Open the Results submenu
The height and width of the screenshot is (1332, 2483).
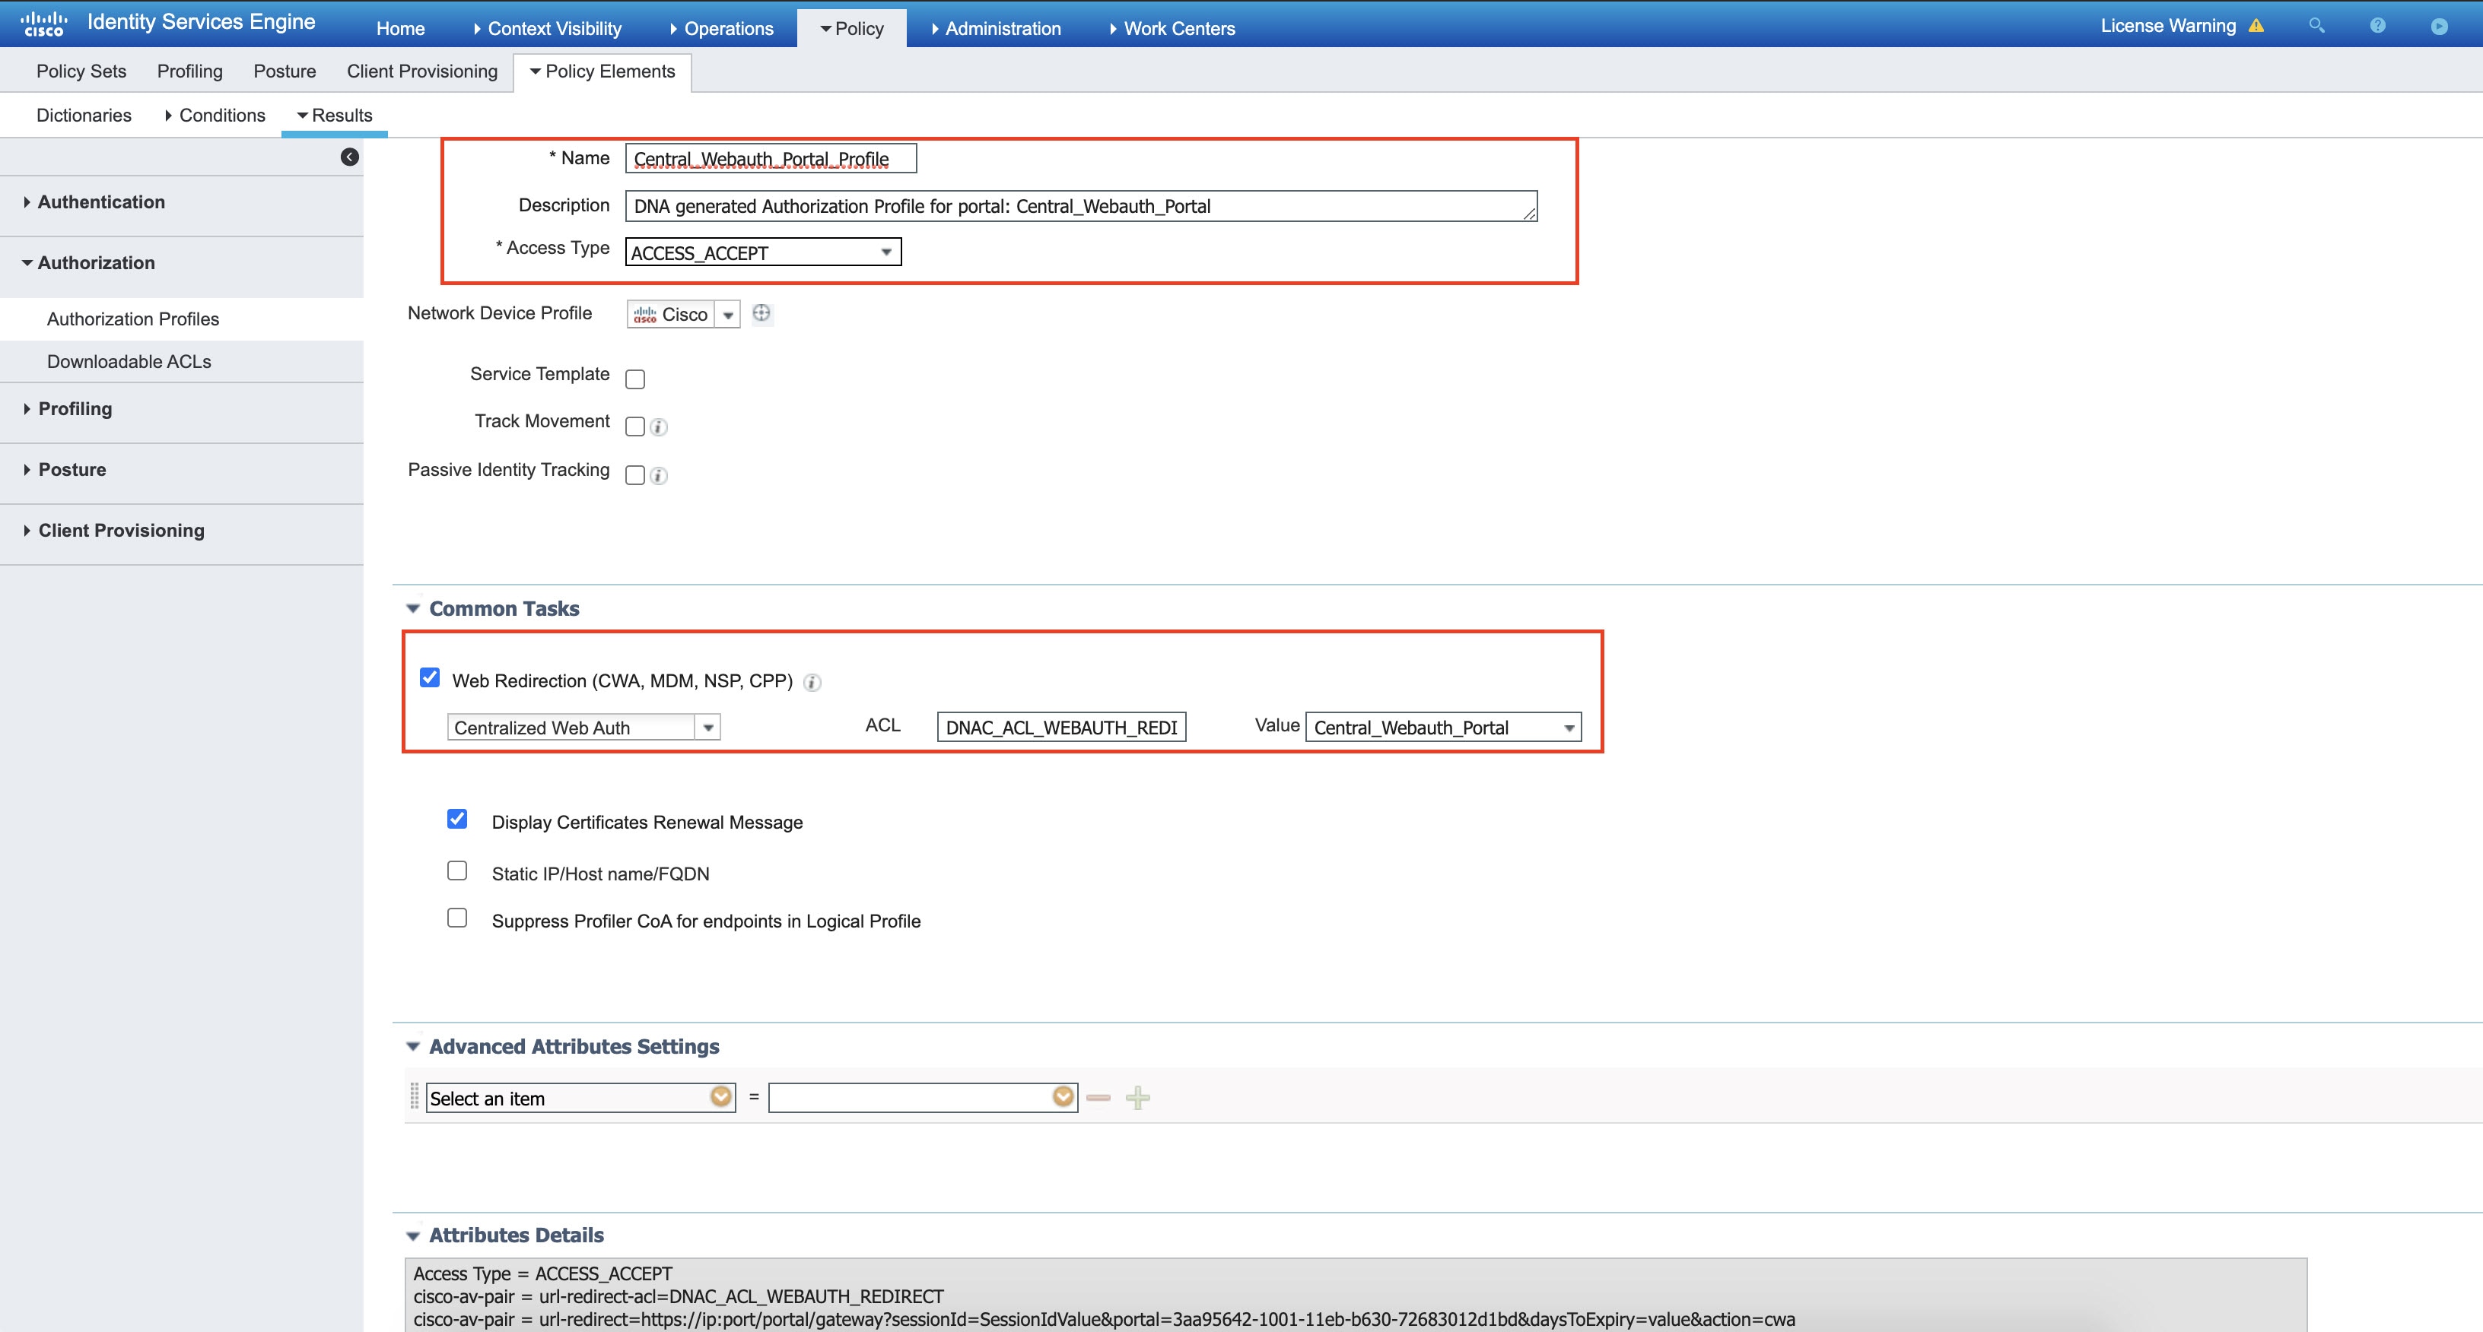coord(335,116)
